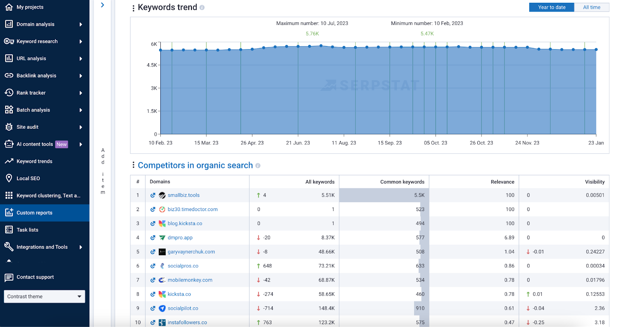The height and width of the screenshot is (327, 624).
Task: Expand the Rank tracker submenu arrow
Action: pos(81,93)
